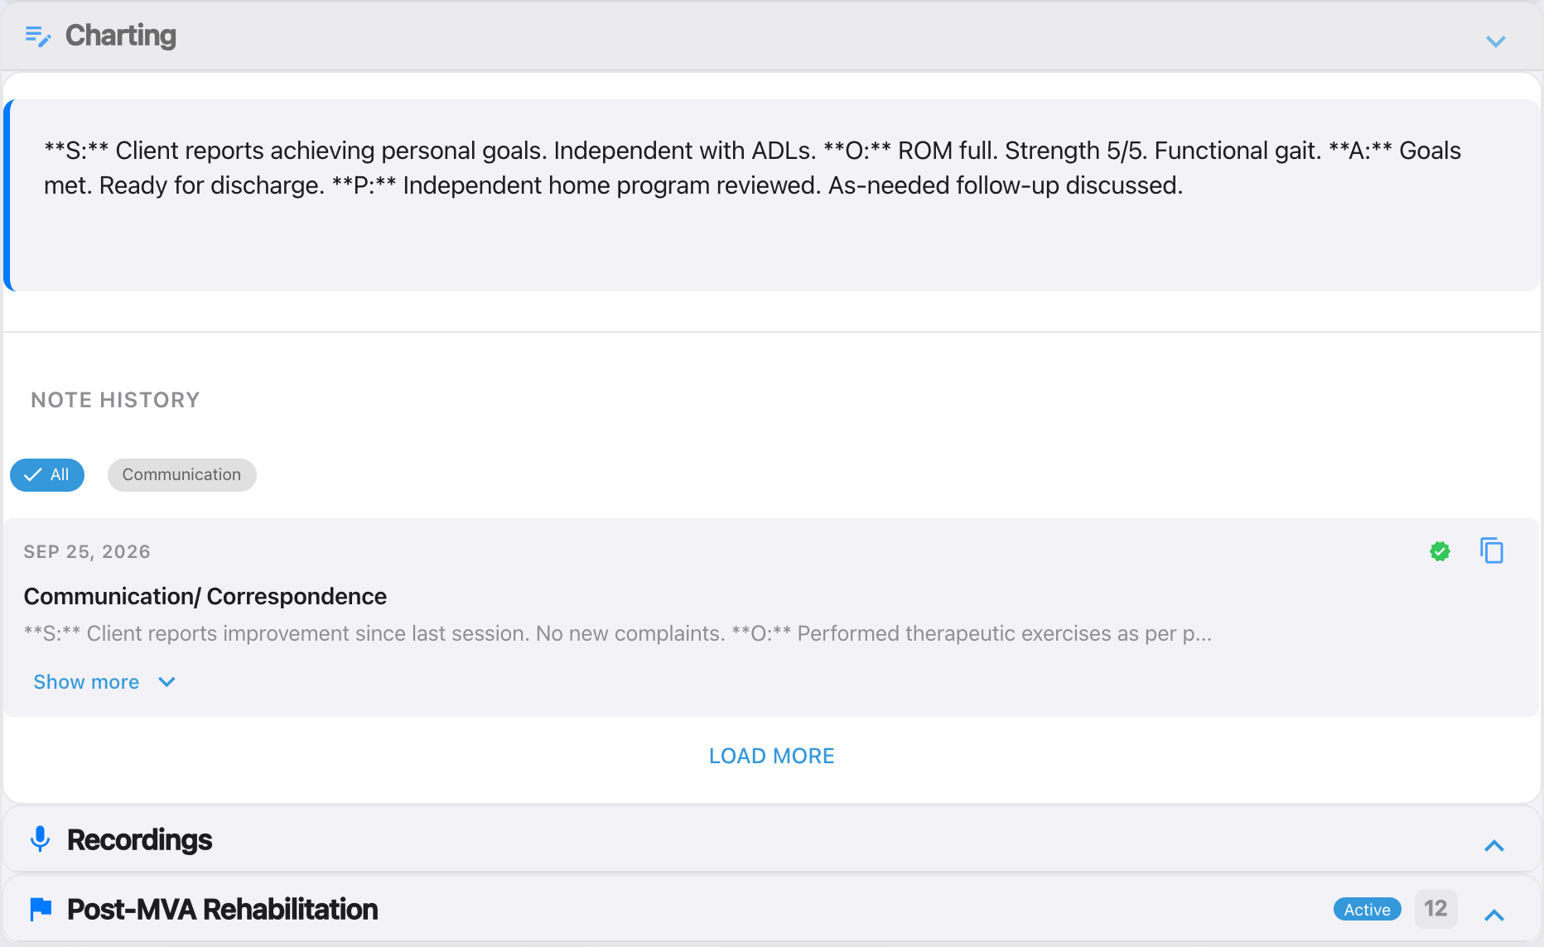Image resolution: width=1544 pixels, height=947 pixels.
Task: Collapse the Charting section chevron
Action: point(1495,41)
